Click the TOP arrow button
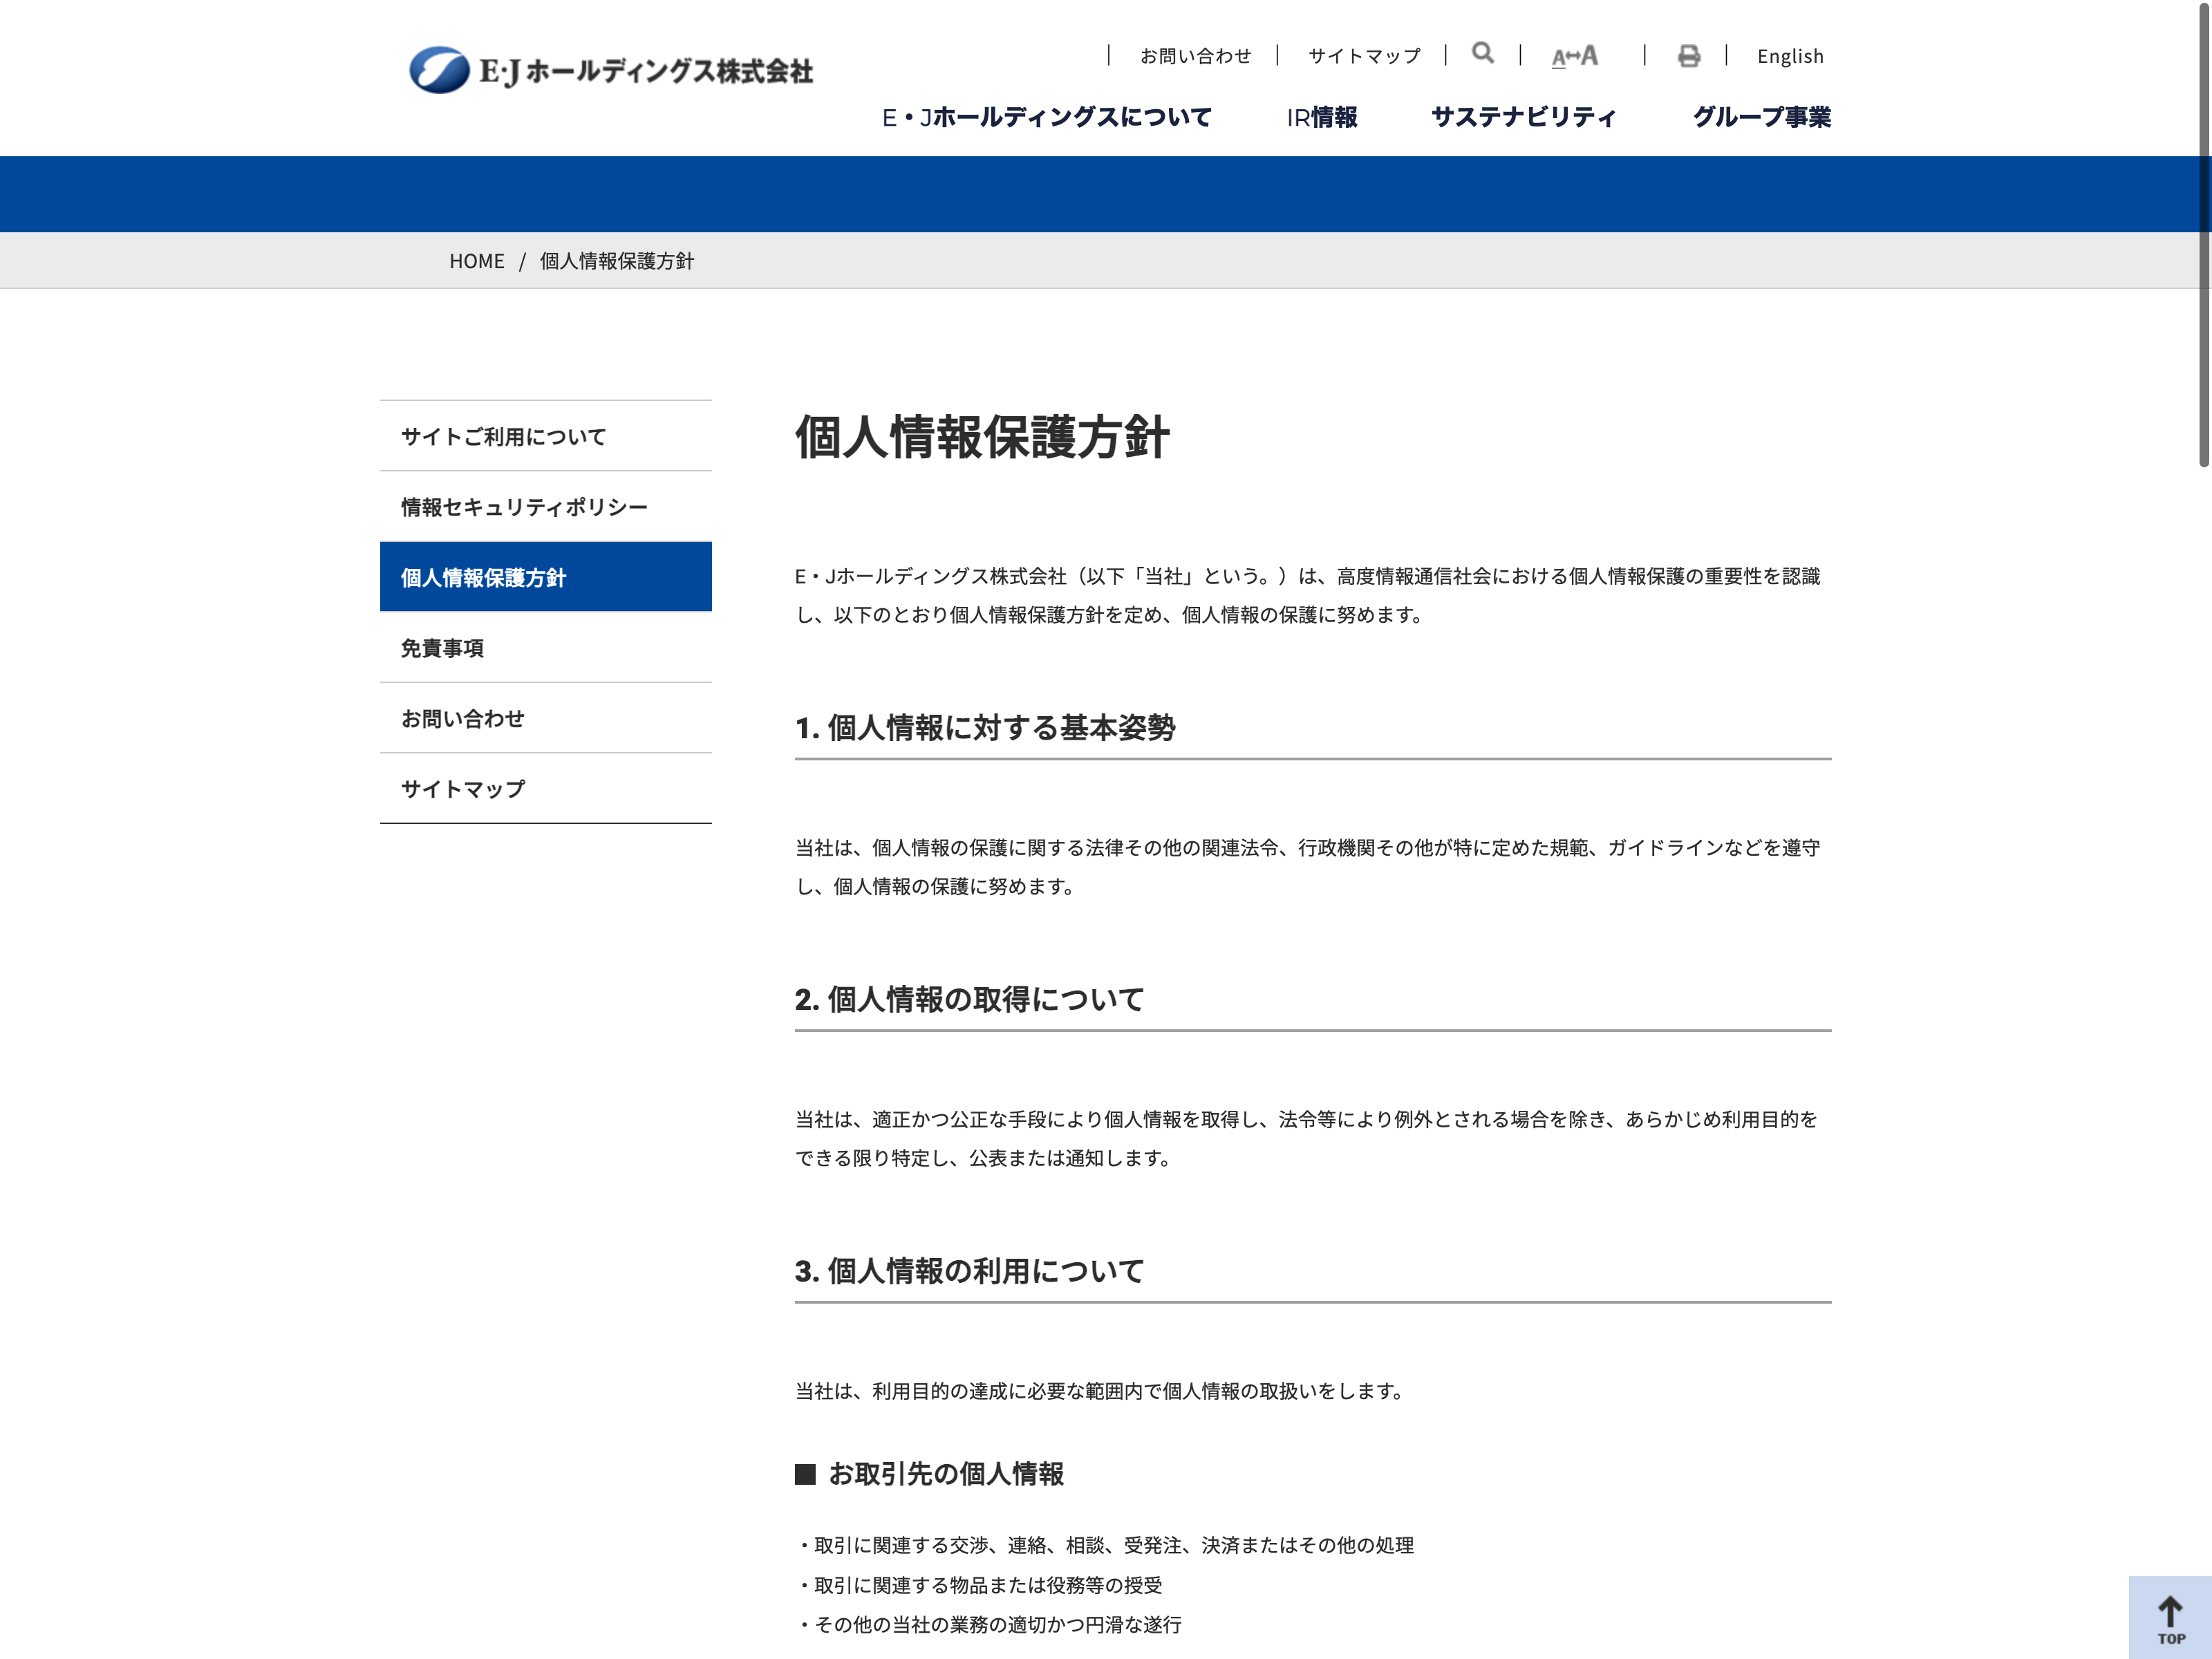 point(2169,1618)
